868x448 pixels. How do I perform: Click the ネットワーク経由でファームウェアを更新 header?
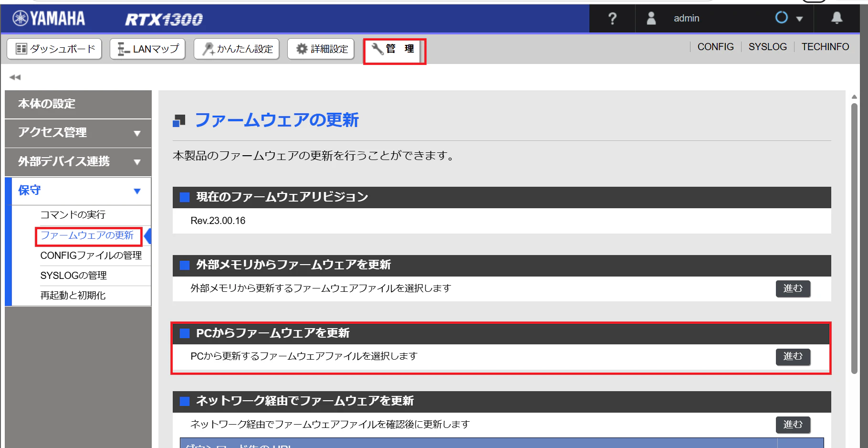pyautogui.click(x=502, y=402)
